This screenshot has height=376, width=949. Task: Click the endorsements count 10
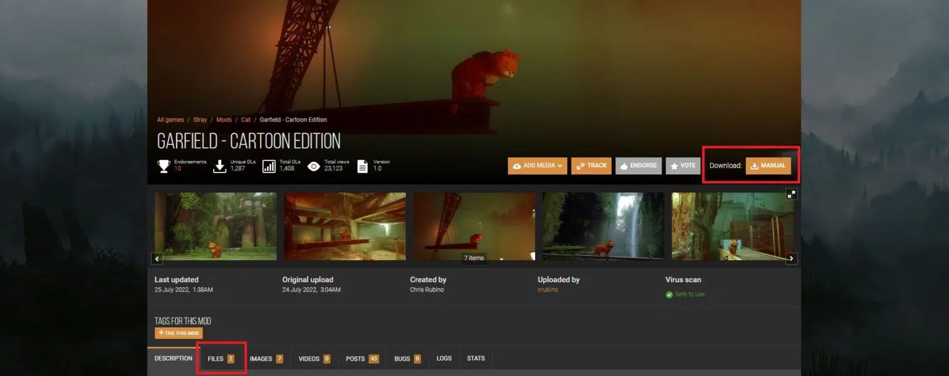pos(177,168)
